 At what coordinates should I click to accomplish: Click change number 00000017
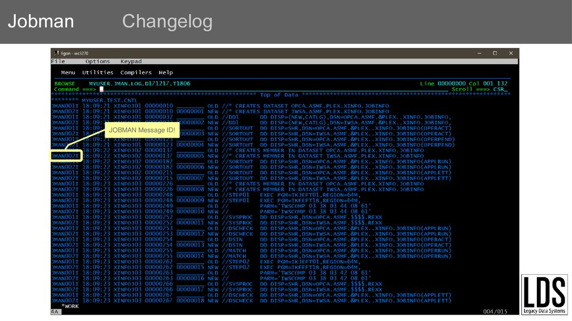190,290
